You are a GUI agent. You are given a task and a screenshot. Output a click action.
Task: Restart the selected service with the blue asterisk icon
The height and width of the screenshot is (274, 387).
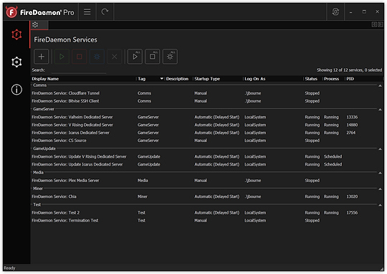pos(97,57)
